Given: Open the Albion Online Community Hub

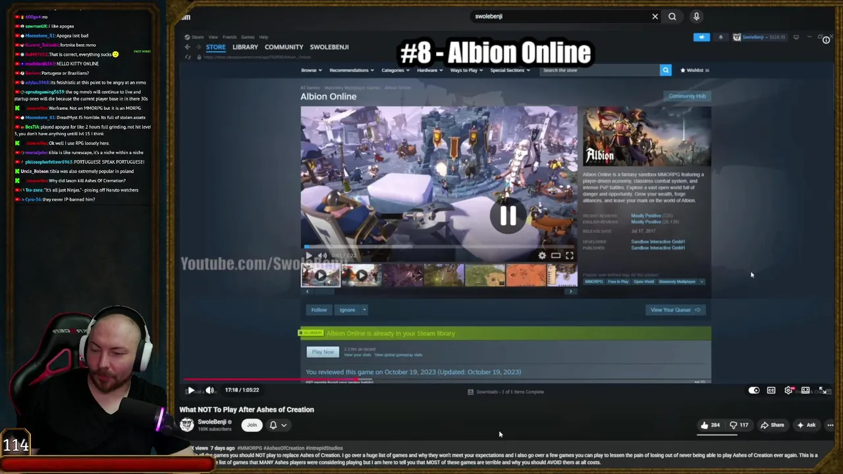Looking at the screenshot, I should click(687, 96).
